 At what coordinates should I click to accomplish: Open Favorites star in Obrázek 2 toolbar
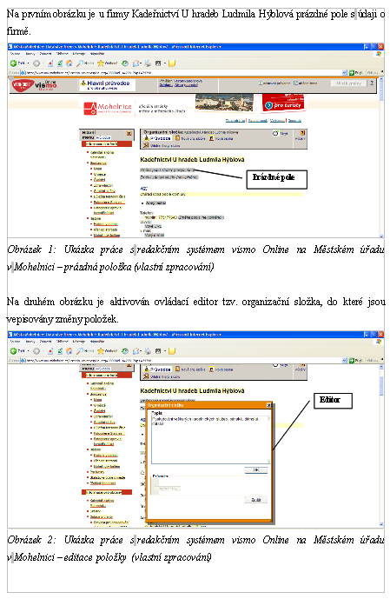click(107, 351)
